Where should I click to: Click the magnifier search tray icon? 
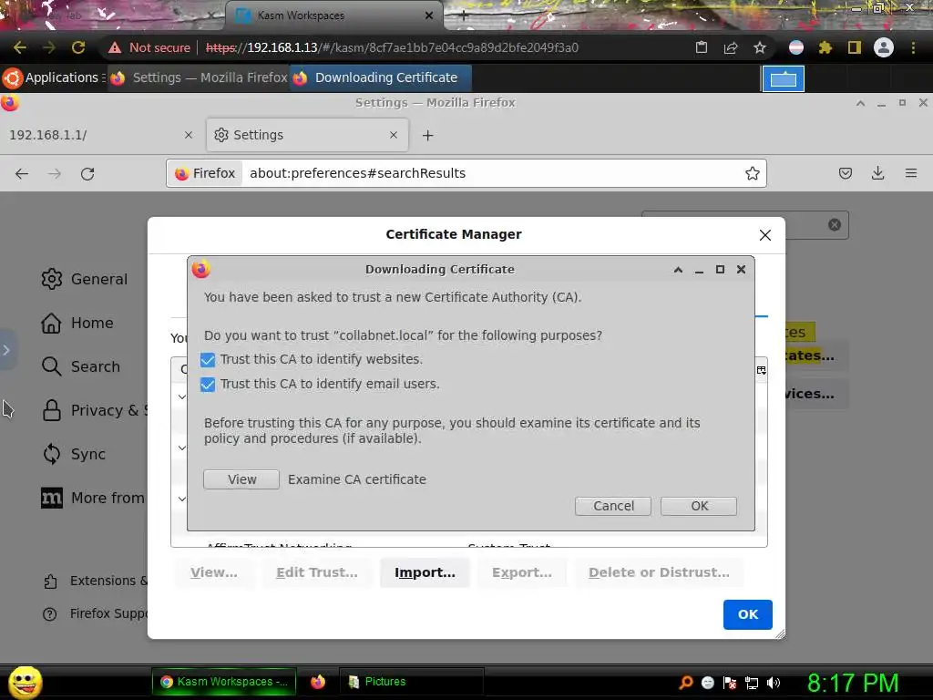click(685, 683)
